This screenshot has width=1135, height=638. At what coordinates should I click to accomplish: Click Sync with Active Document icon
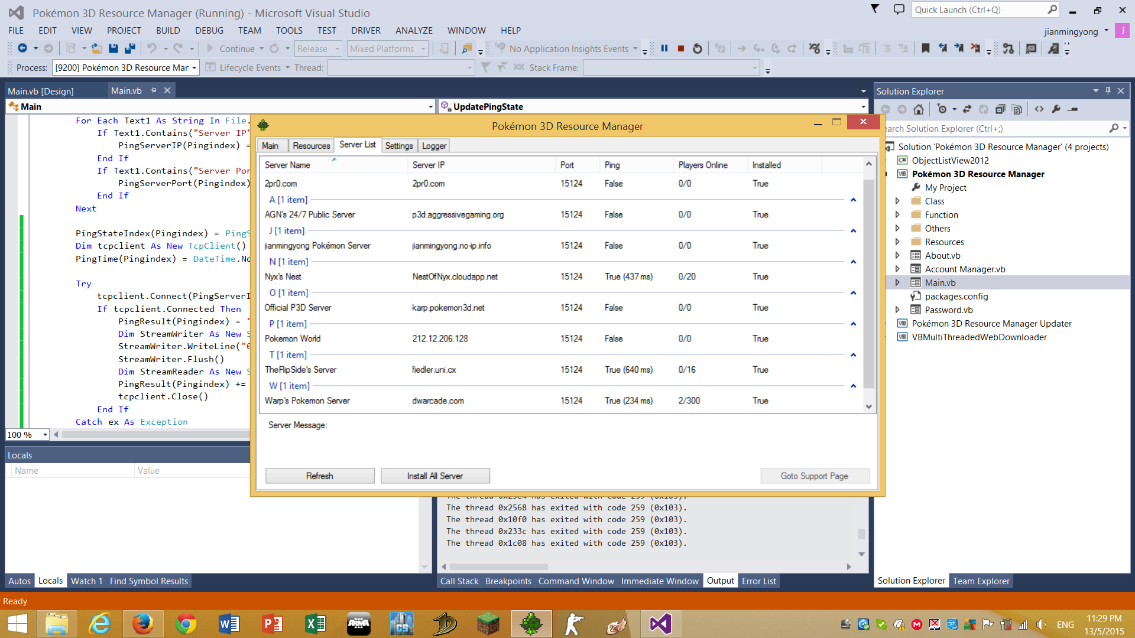pyautogui.click(x=967, y=109)
